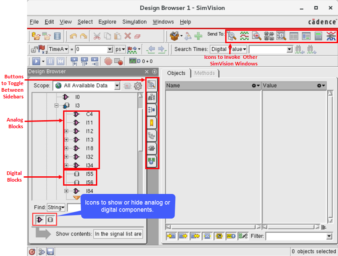Screen dimensions: 338x256
Task: Send to Source Browser magnifier icon
Action: click(x=257, y=36)
